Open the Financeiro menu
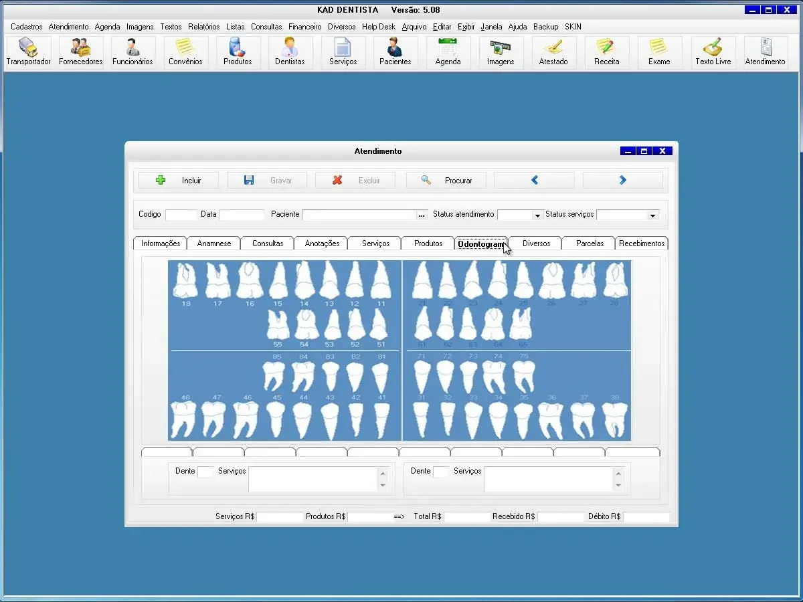The image size is (803, 602). pyautogui.click(x=305, y=27)
